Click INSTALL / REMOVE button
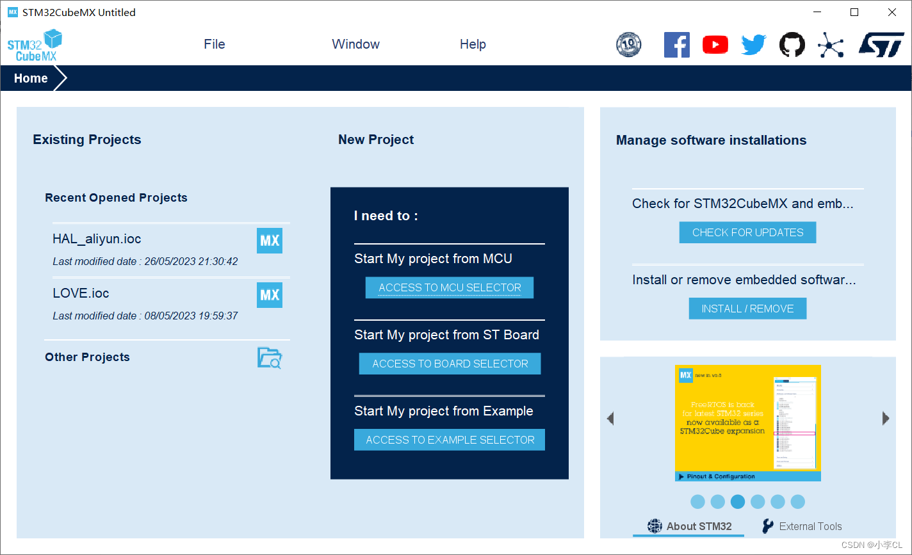The height and width of the screenshot is (555, 912). click(x=747, y=309)
